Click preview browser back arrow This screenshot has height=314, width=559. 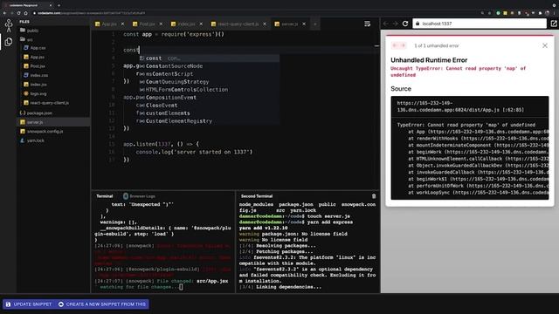tap(386, 24)
